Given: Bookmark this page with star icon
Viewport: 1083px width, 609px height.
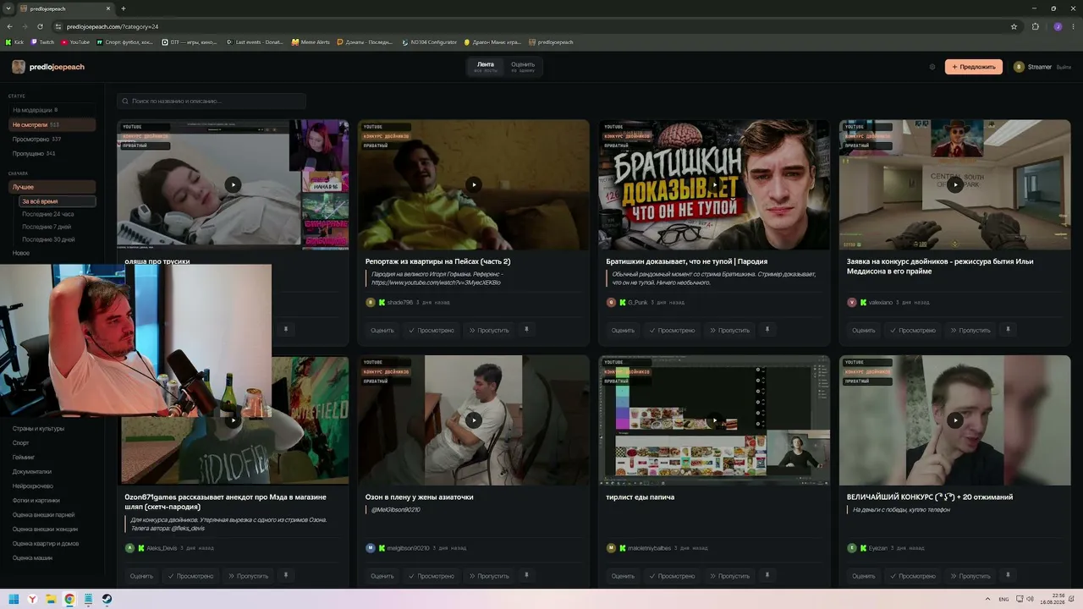Looking at the screenshot, I should (x=1014, y=26).
